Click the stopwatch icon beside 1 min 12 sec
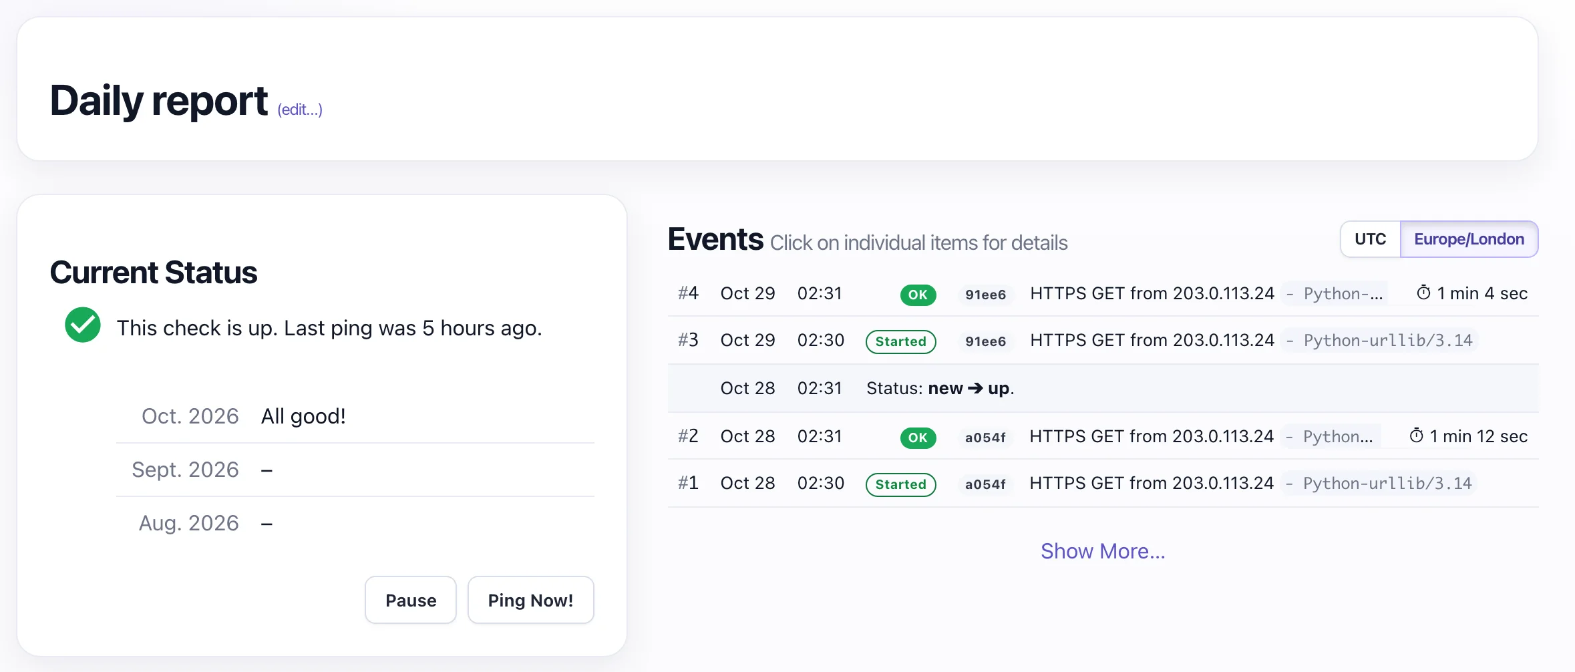The image size is (1575, 672). [1416, 436]
